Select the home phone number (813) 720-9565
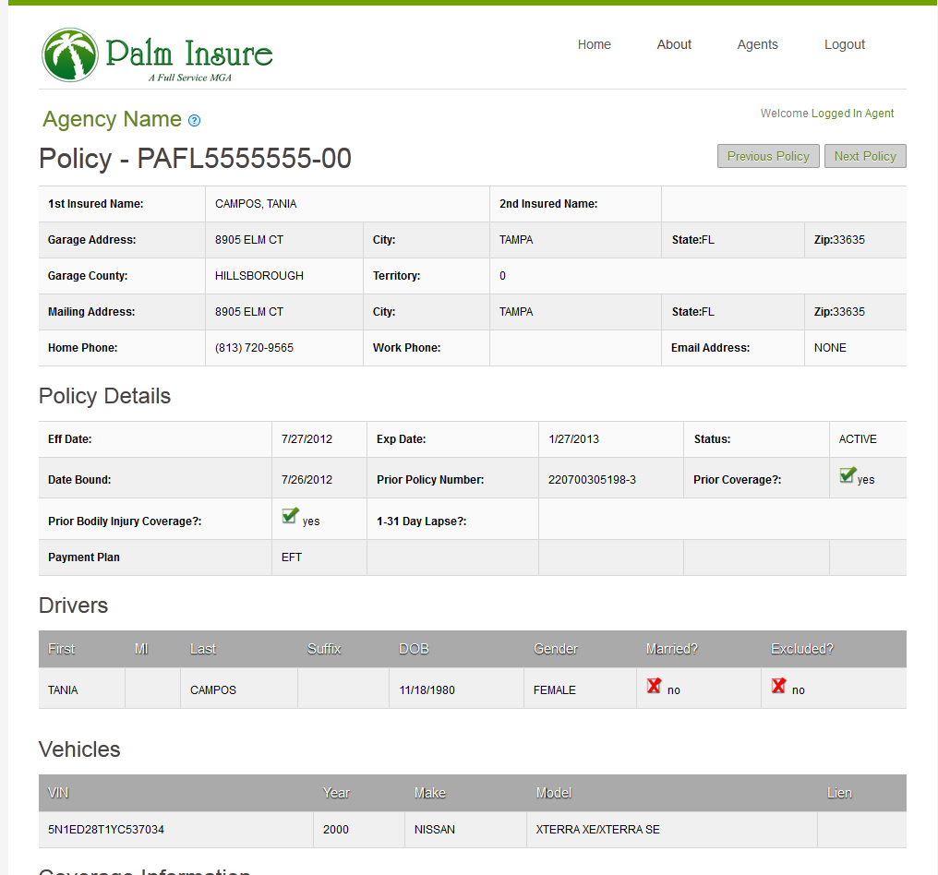Image resolution: width=938 pixels, height=875 pixels. 255,348
